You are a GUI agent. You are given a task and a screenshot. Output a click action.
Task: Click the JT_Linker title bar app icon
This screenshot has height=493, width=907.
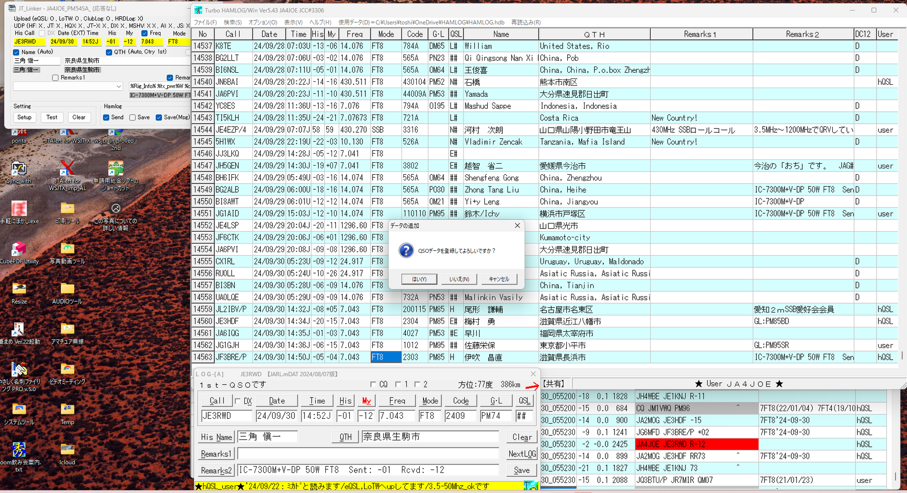click(x=12, y=9)
